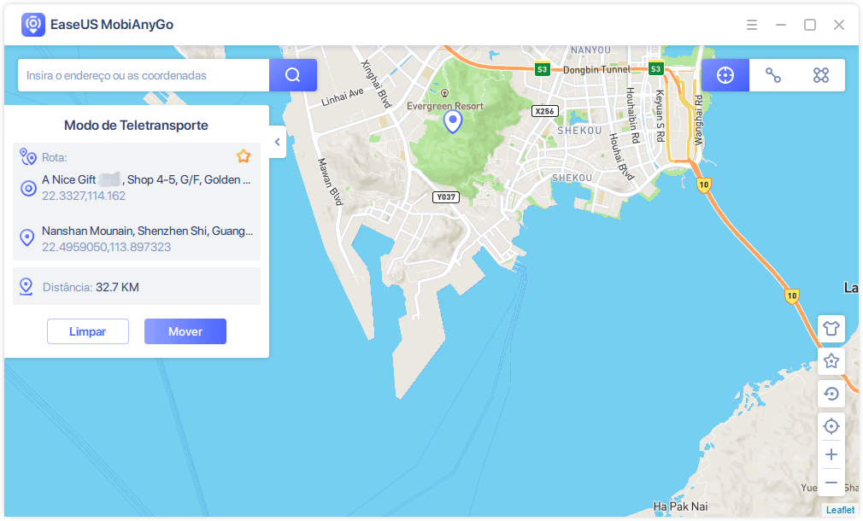
Task: Open location history clock icon
Action: pyautogui.click(x=831, y=394)
